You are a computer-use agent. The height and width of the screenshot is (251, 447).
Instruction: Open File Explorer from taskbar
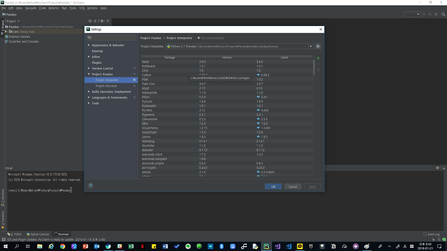pyautogui.click(x=40, y=247)
